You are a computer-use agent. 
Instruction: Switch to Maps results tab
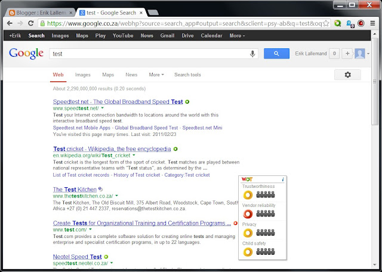pos(108,75)
